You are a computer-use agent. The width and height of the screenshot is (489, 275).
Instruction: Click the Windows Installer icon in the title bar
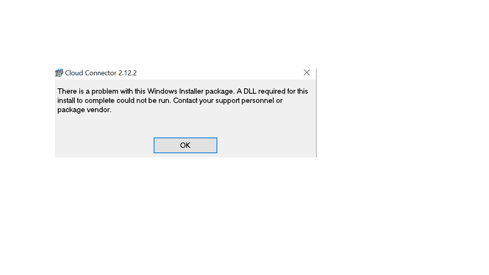[59, 72]
